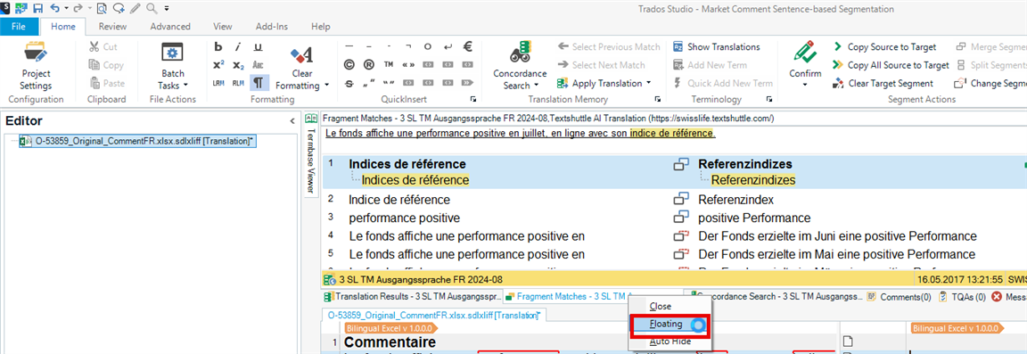Click the Save icon in quick access toolbar
Image resolution: width=1027 pixels, height=354 pixels.
click(x=38, y=9)
